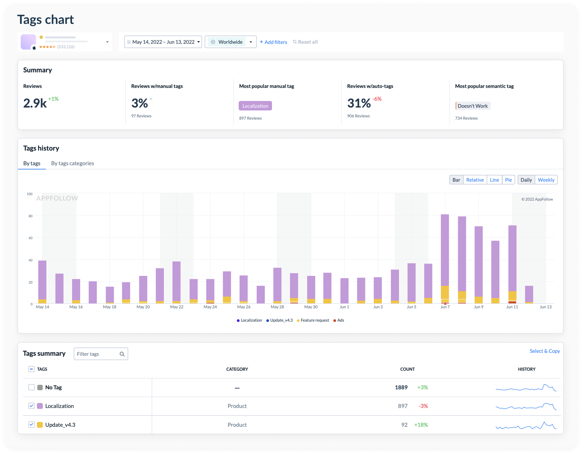Click the Reset all refresh icon
Image resolution: width=583 pixels, height=455 pixels.
(x=295, y=42)
